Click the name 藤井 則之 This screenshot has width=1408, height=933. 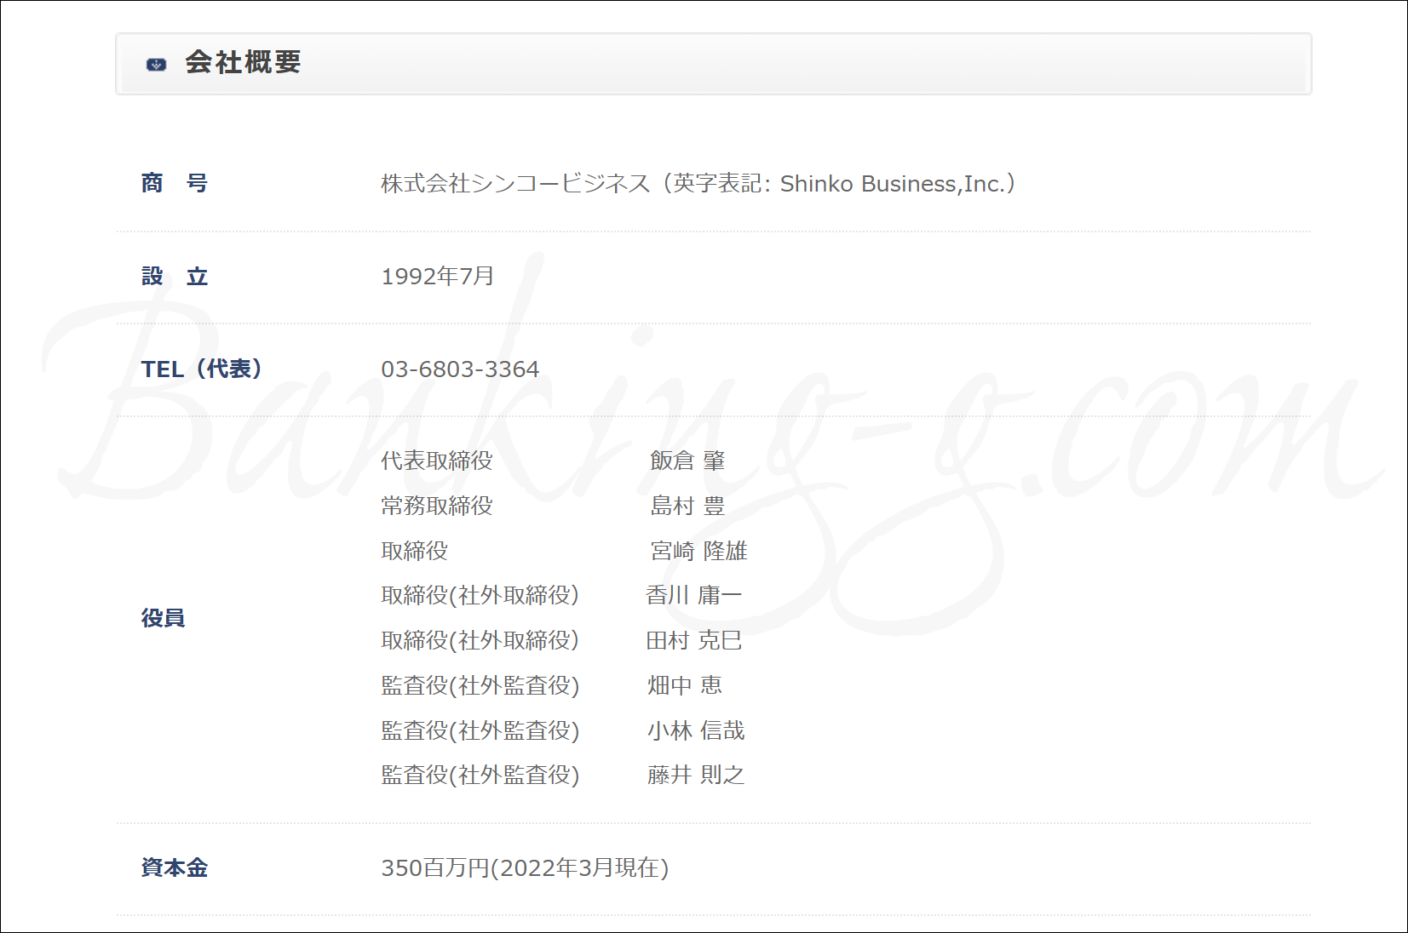pyautogui.click(x=696, y=775)
